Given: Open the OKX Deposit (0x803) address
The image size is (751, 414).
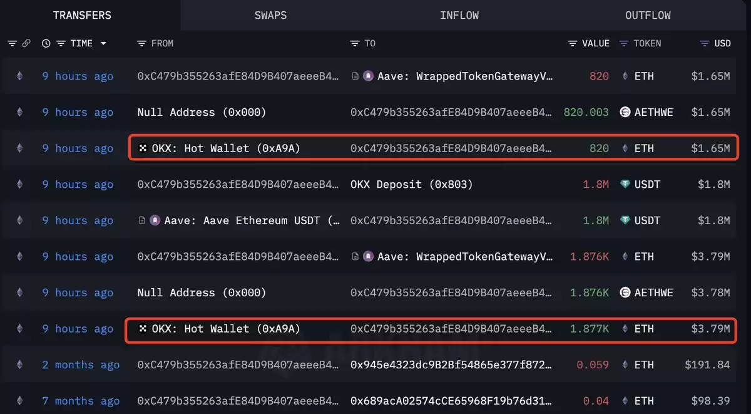Looking at the screenshot, I should click(411, 185).
